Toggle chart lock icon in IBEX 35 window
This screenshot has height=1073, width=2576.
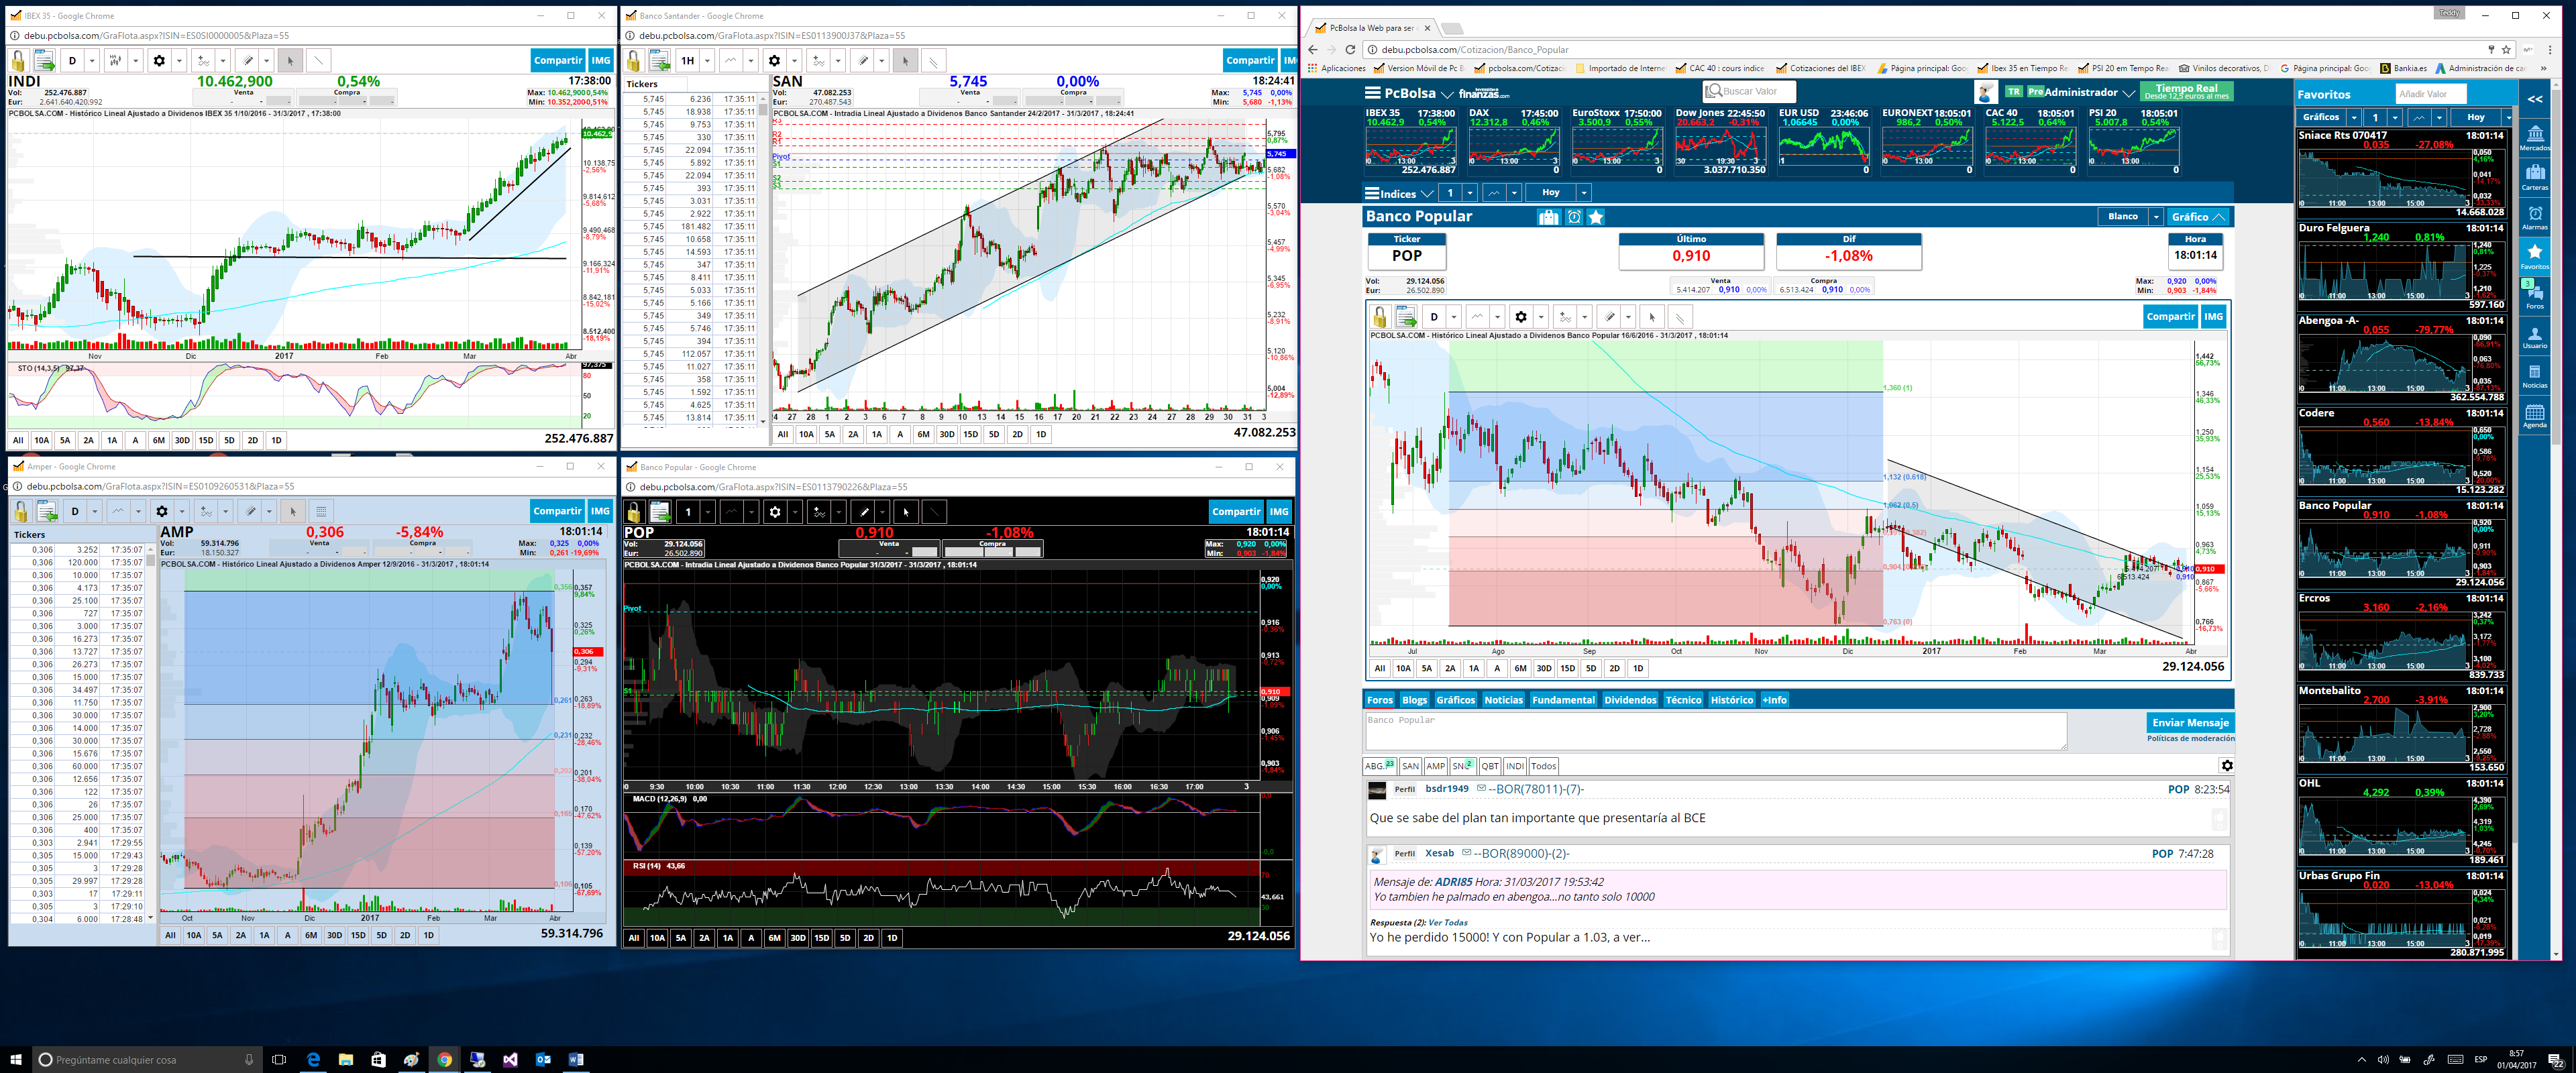18,61
